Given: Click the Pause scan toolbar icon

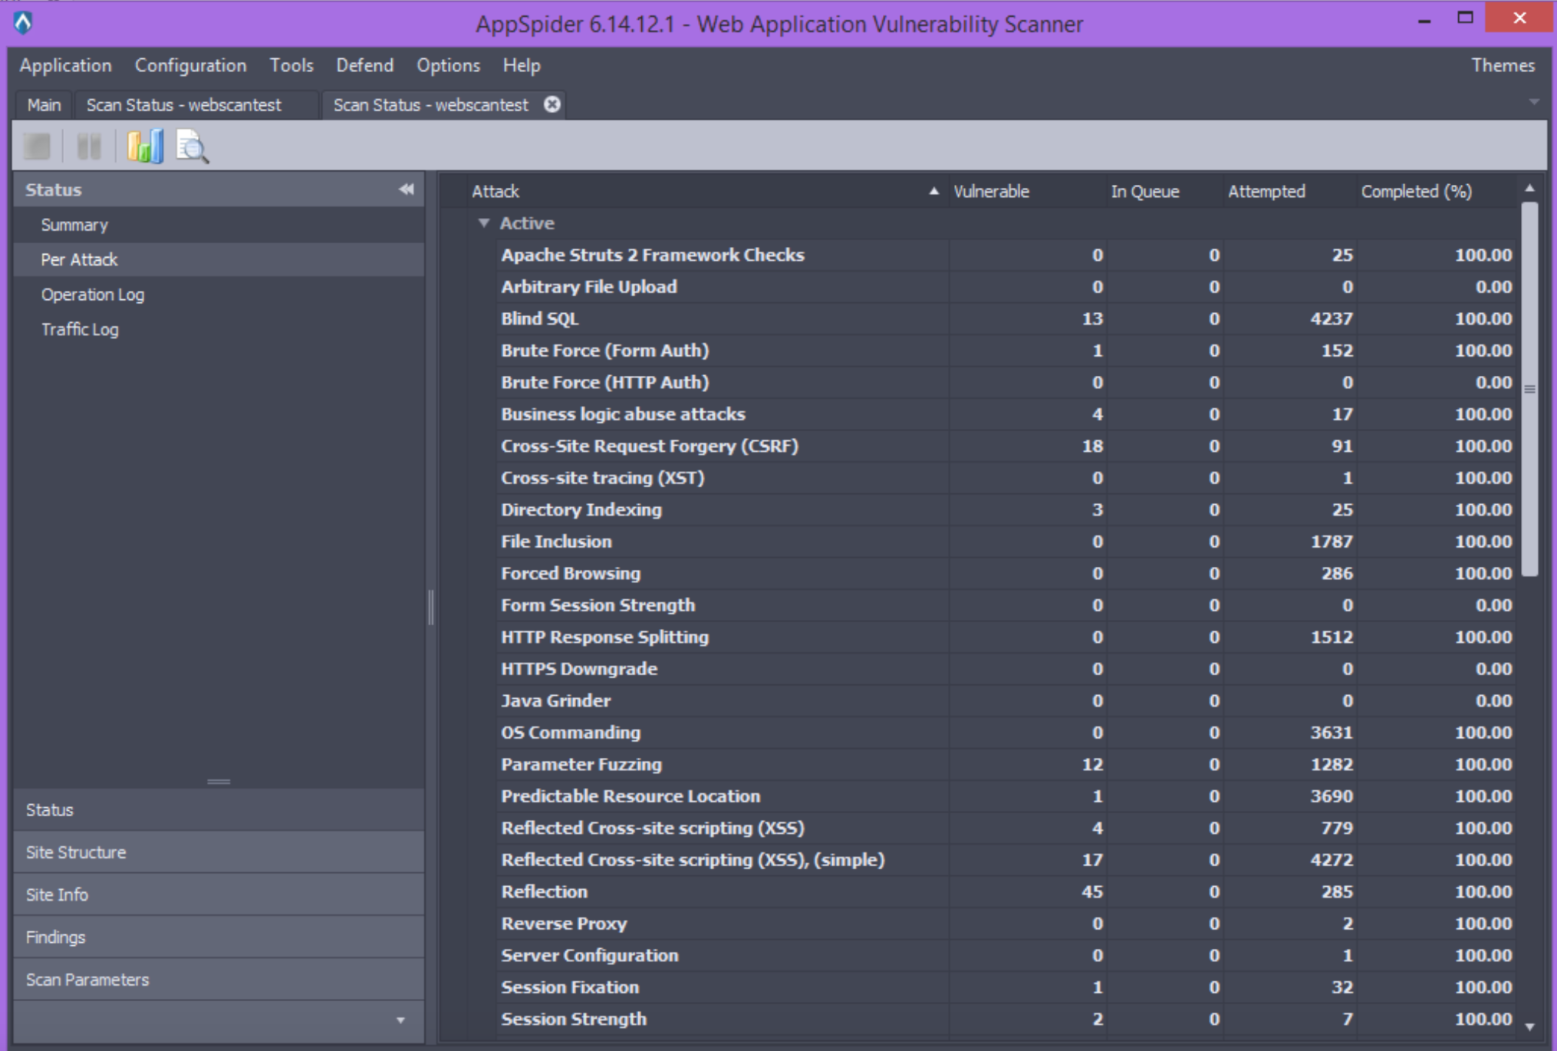Looking at the screenshot, I should click(x=89, y=146).
